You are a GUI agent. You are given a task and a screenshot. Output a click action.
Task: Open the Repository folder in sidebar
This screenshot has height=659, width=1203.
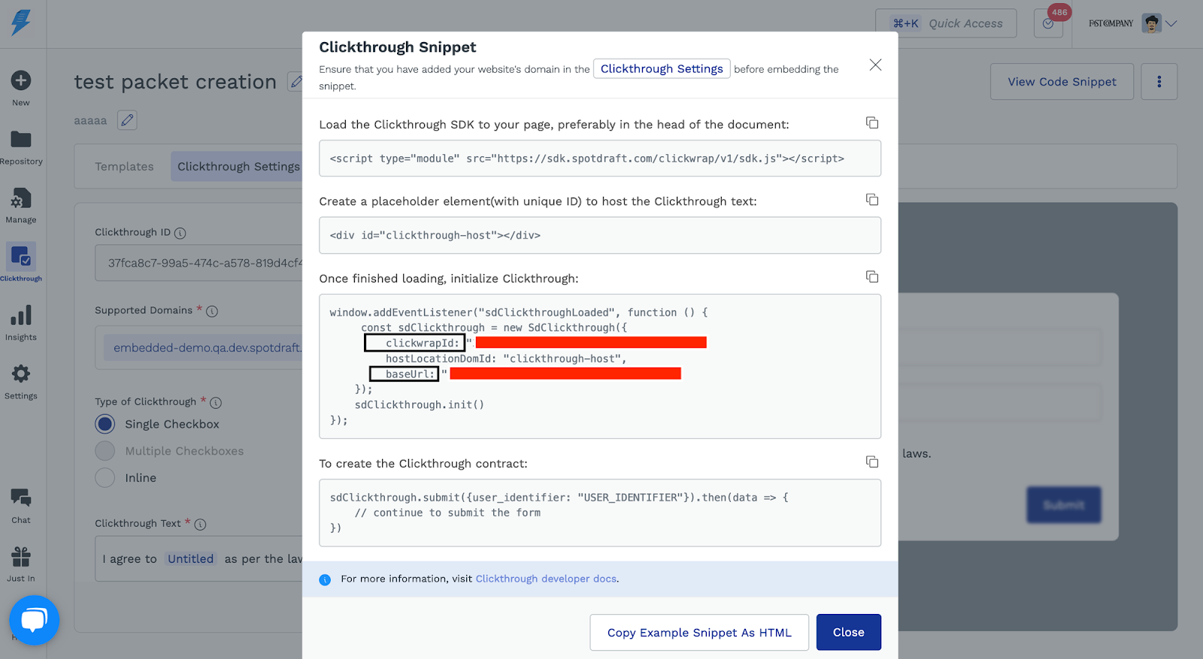point(21,146)
